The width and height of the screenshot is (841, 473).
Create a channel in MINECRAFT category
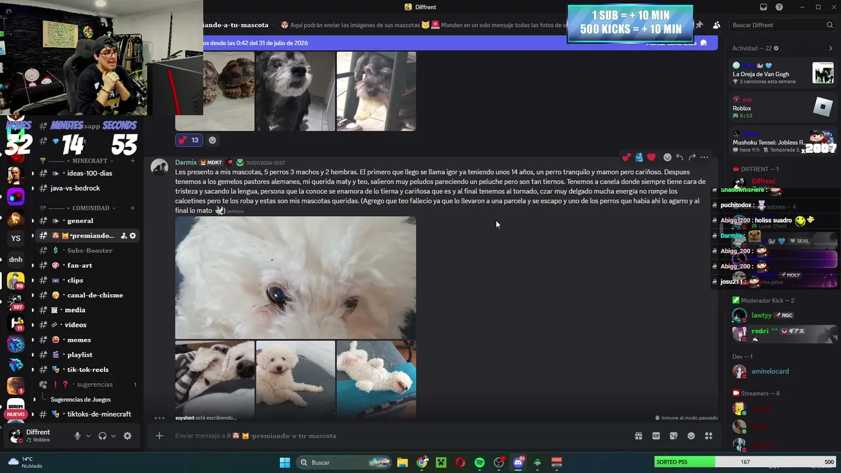tap(133, 161)
